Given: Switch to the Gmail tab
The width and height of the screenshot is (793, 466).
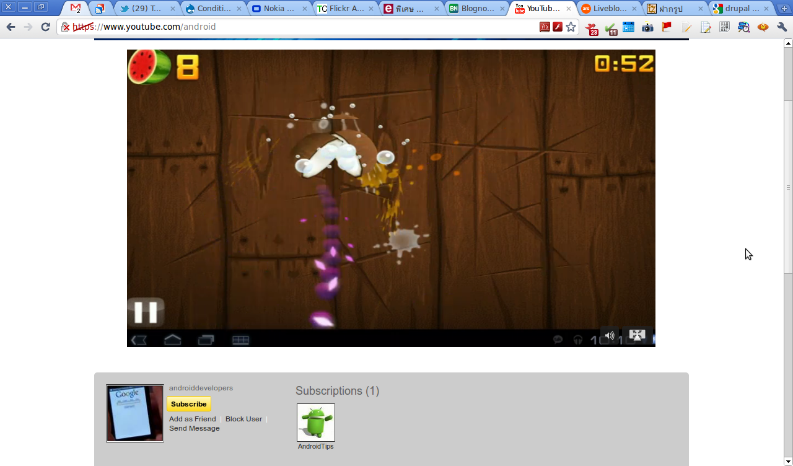Looking at the screenshot, I should (x=75, y=9).
